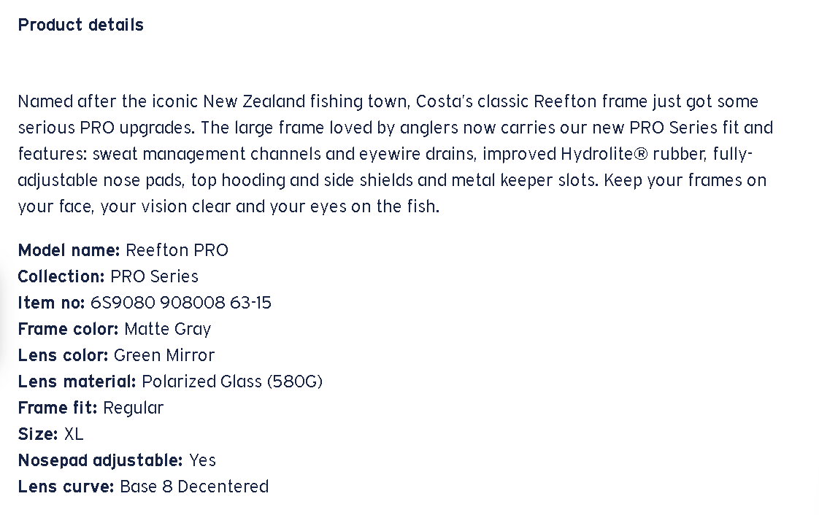Click the Base 8 Decentered value

click(194, 487)
